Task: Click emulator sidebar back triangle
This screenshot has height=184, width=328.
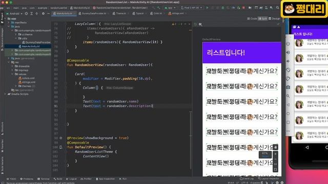Action: point(288,105)
